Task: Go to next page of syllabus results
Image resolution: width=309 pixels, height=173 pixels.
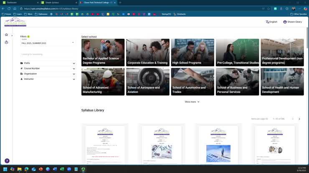Action: pyautogui.click(x=299, y=119)
